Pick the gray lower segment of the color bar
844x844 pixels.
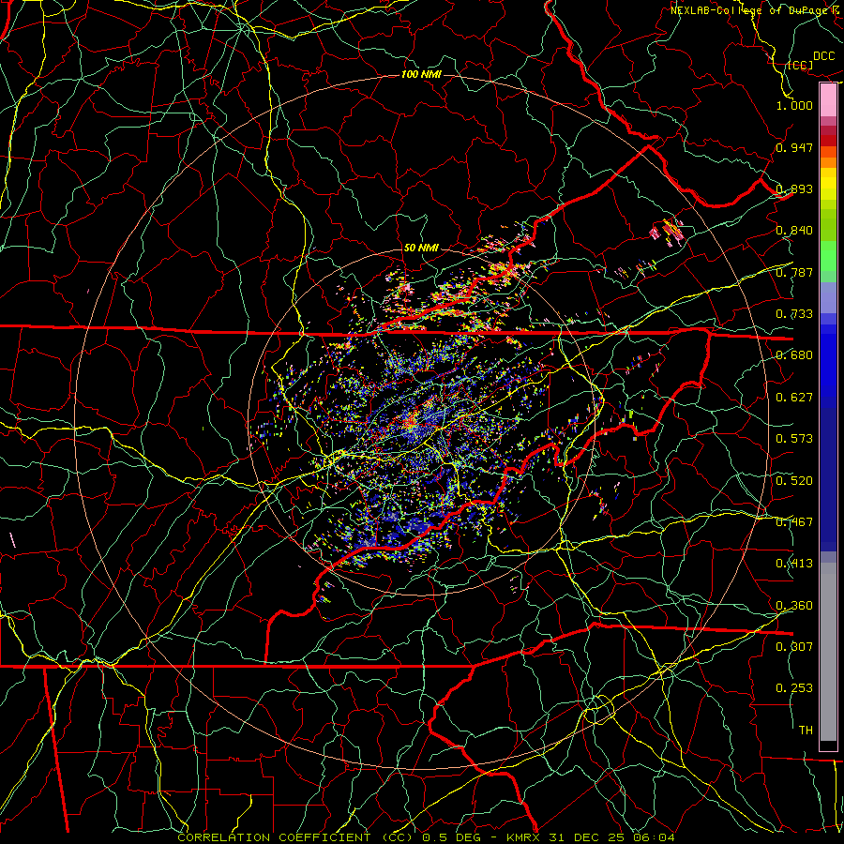[828, 652]
